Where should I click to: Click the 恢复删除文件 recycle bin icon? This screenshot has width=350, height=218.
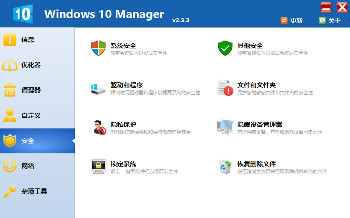click(x=225, y=167)
